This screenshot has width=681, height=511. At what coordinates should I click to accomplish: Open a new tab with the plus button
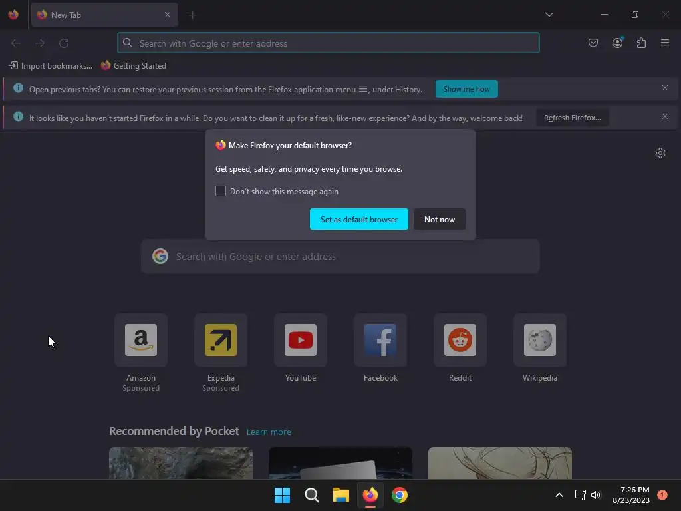(192, 15)
